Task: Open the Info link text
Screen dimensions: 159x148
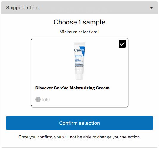Action: [x=46, y=99]
